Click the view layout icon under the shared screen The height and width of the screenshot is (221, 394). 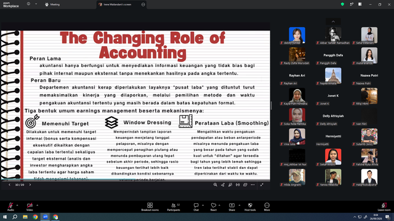click(x=245, y=185)
